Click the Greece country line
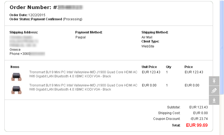The width and height of the screenshot is (224, 135). pyautogui.click(x=15, y=50)
